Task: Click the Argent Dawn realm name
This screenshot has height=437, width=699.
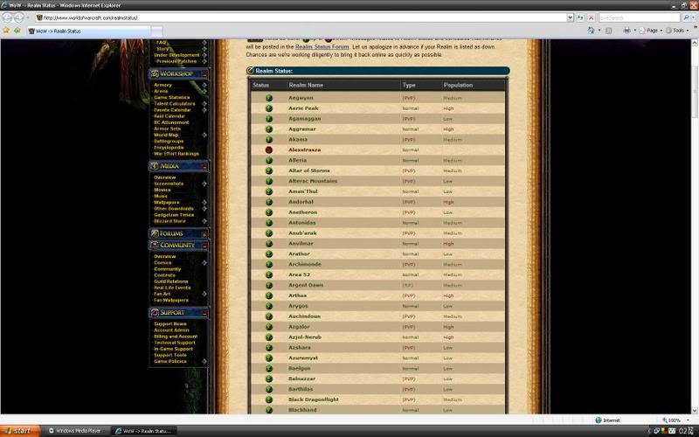Action: click(306, 285)
